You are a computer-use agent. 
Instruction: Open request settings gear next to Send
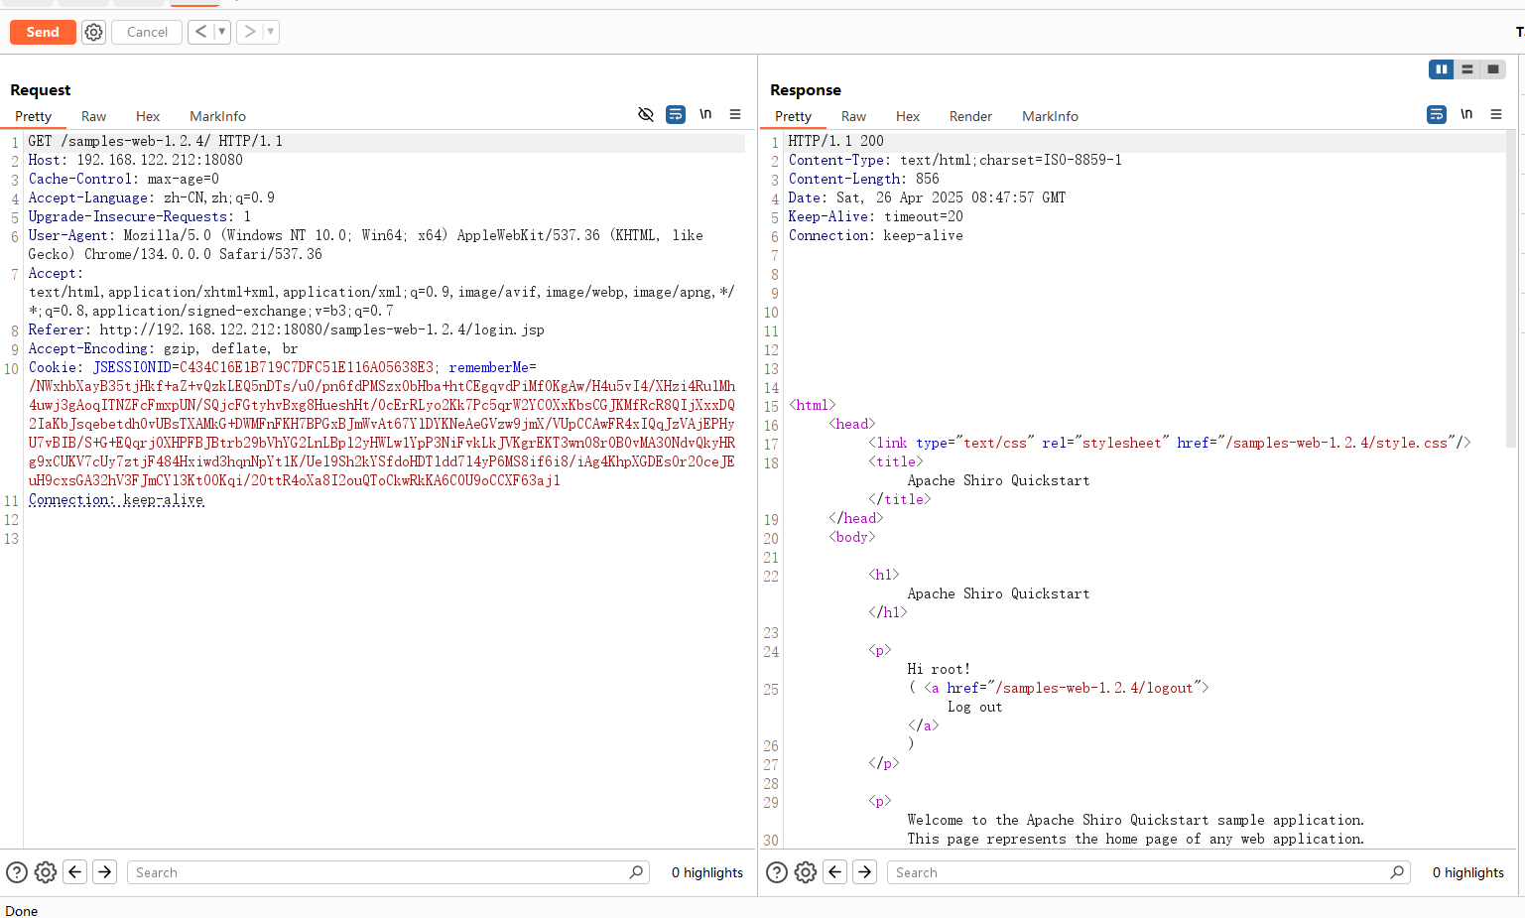[93, 32]
